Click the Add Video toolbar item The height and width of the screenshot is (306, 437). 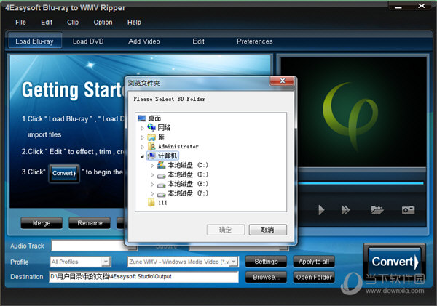click(x=144, y=41)
